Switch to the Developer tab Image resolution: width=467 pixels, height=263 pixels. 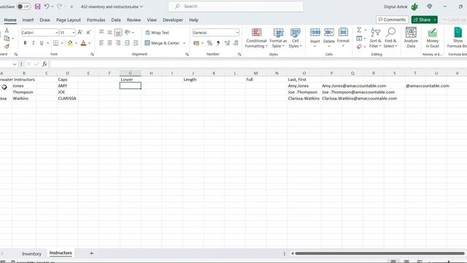tap(173, 20)
